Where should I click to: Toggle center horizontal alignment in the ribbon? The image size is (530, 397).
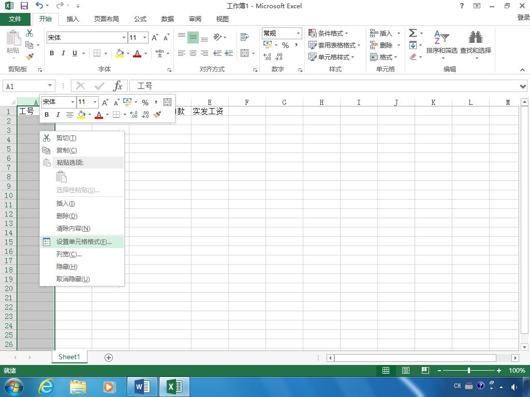(193, 53)
